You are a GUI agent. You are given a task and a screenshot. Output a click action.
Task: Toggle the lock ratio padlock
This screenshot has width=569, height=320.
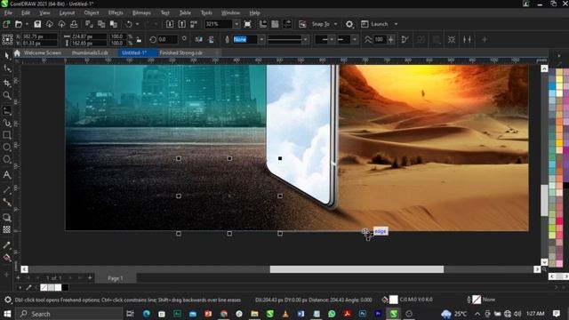[x=139, y=39]
